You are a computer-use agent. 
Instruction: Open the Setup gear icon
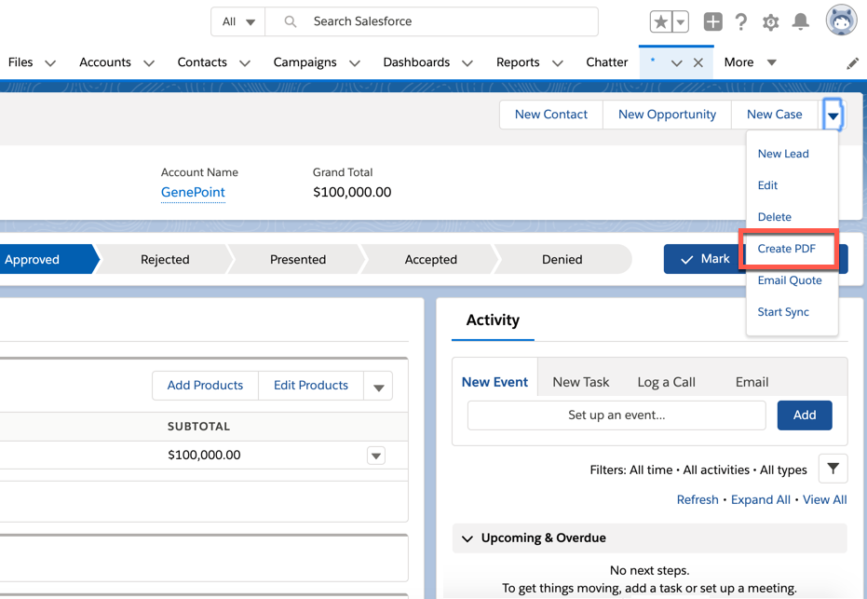click(770, 22)
